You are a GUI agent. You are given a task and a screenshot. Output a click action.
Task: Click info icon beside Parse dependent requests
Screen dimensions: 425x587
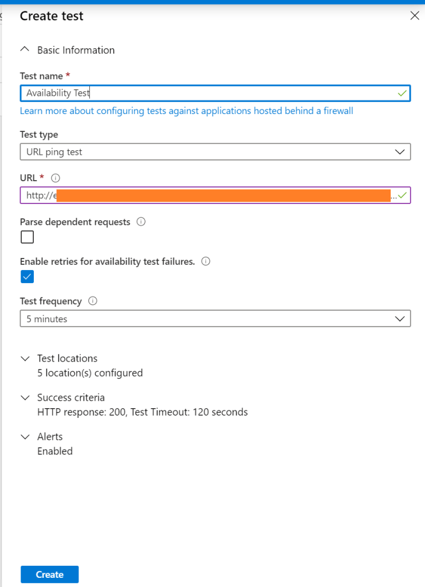(141, 221)
